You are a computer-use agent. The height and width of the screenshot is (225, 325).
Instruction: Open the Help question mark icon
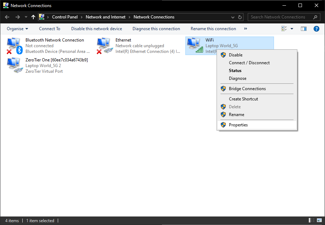tap(316, 29)
